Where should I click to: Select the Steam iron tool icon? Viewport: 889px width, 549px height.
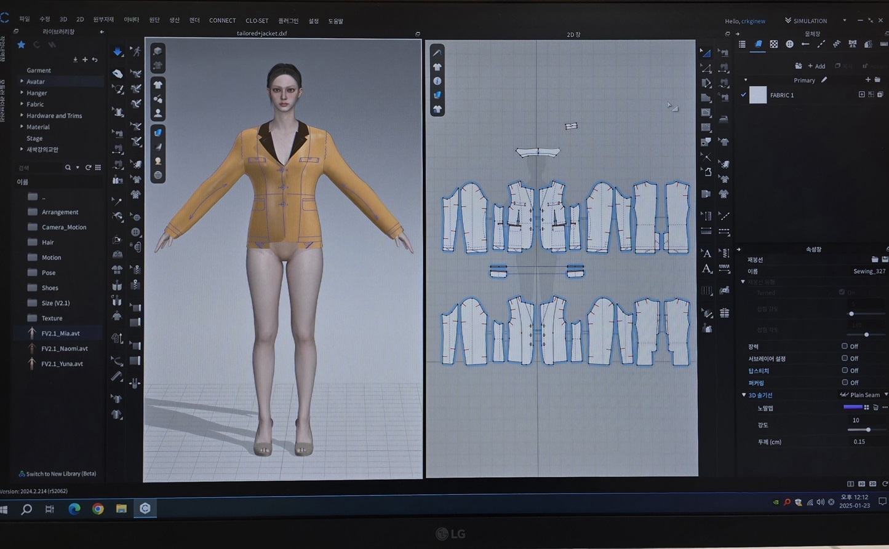(722, 119)
